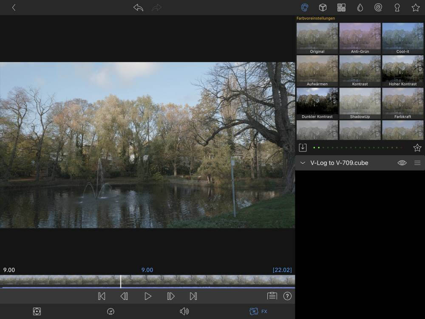Click the white 9.00 clip timecode
The height and width of the screenshot is (319, 425).
[x=9, y=270]
